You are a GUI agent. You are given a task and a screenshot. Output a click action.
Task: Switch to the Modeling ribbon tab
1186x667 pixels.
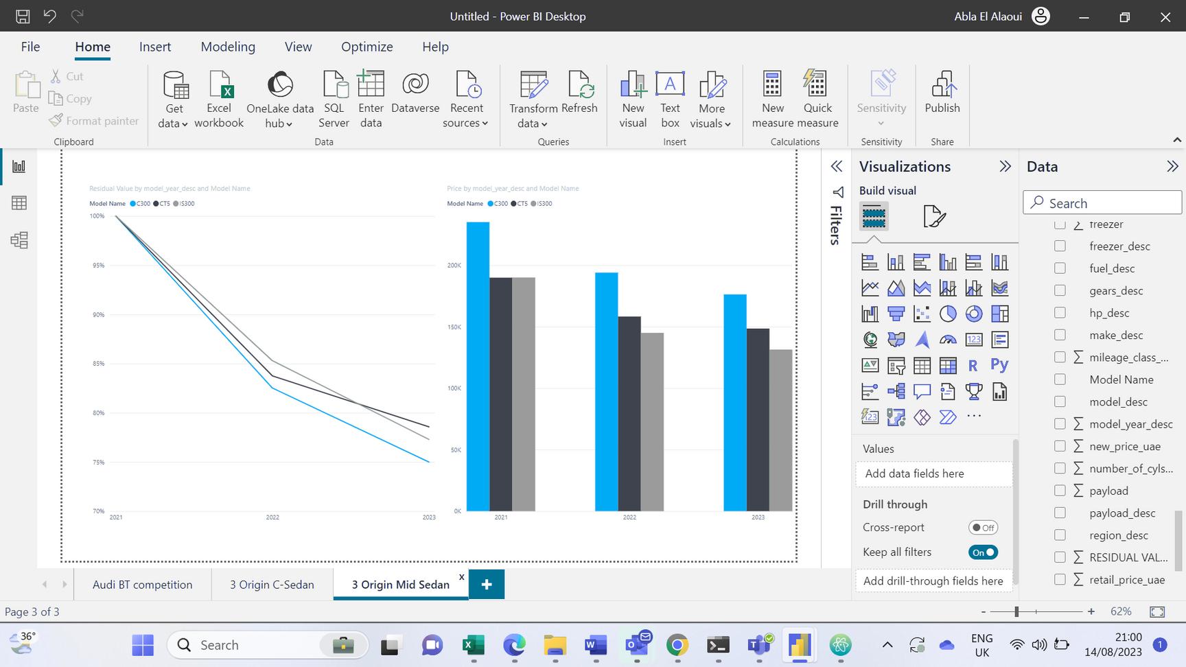pyautogui.click(x=228, y=47)
